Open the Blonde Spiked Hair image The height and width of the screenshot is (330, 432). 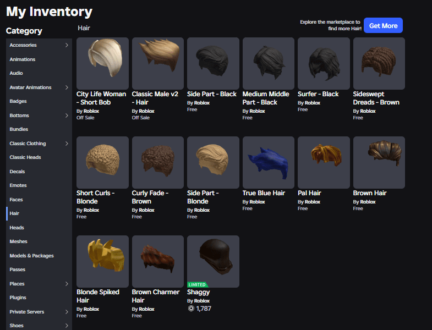(102, 261)
